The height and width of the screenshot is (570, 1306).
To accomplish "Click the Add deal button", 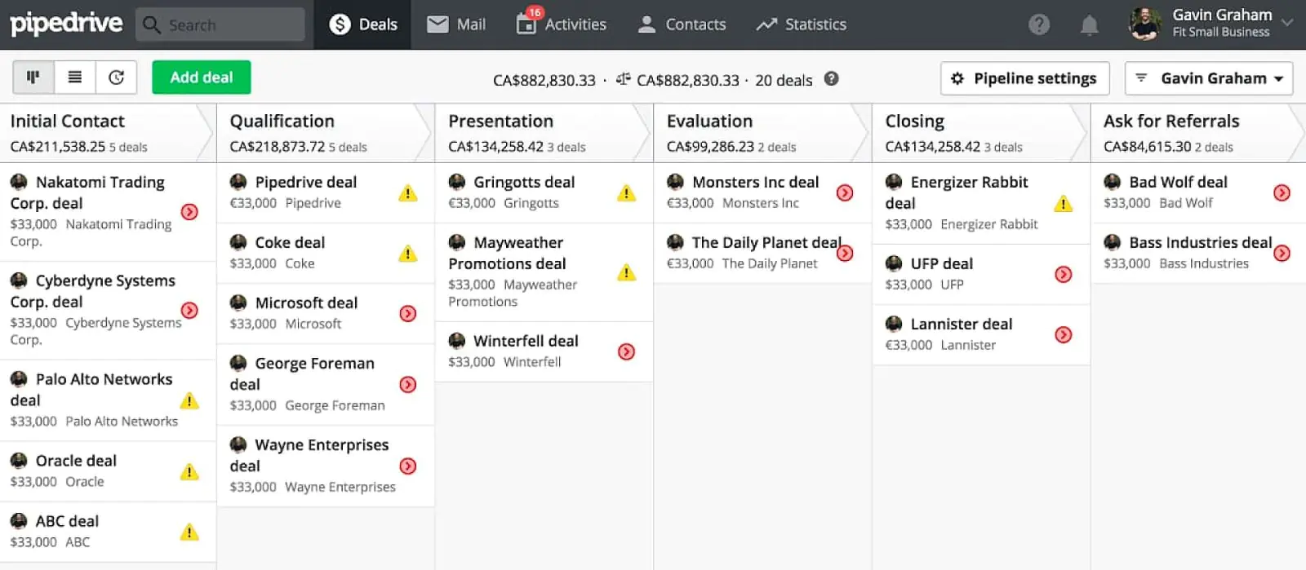I will coord(201,77).
